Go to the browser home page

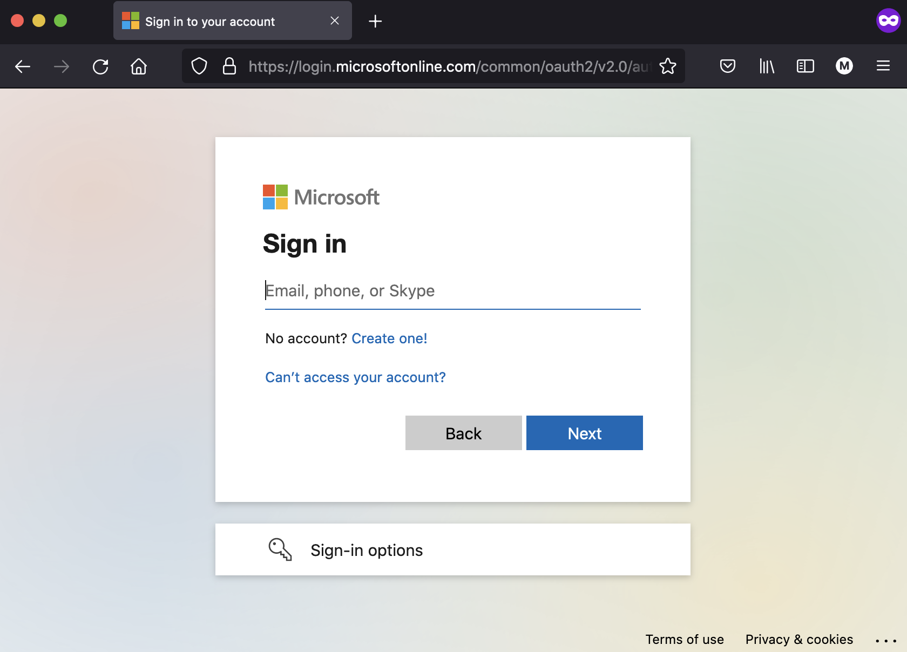pyautogui.click(x=139, y=66)
